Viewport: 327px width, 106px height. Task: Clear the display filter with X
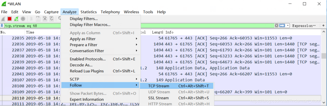pos(276,26)
